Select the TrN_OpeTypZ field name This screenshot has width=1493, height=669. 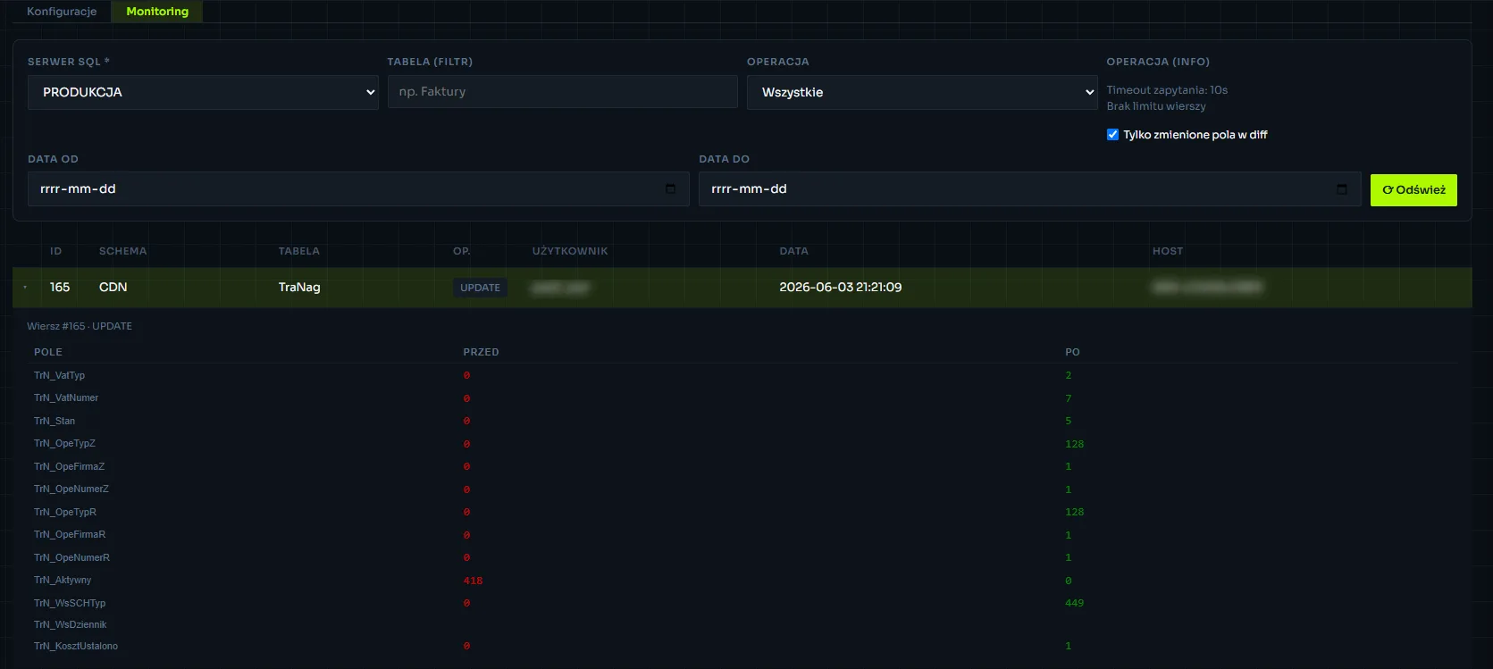coord(64,443)
